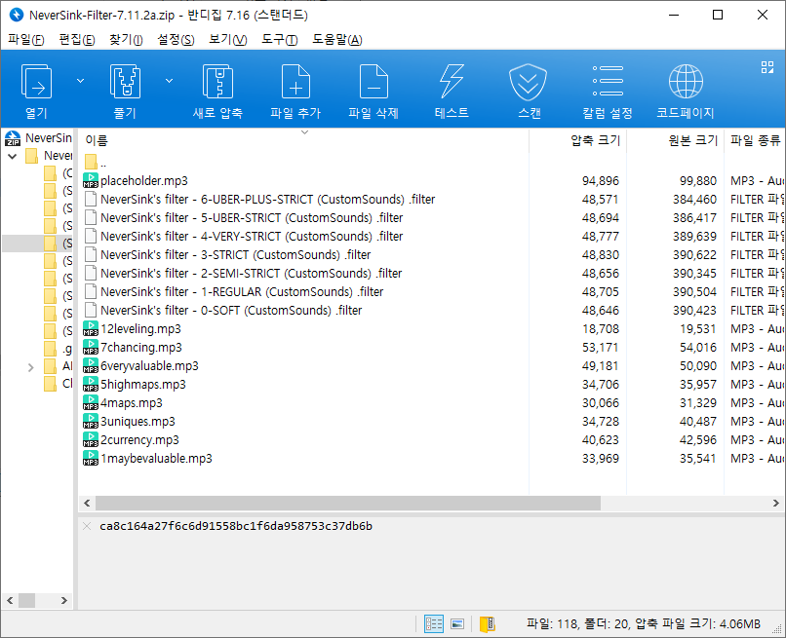Open the 설정(S) menu
This screenshot has width=786, height=638.
click(176, 39)
